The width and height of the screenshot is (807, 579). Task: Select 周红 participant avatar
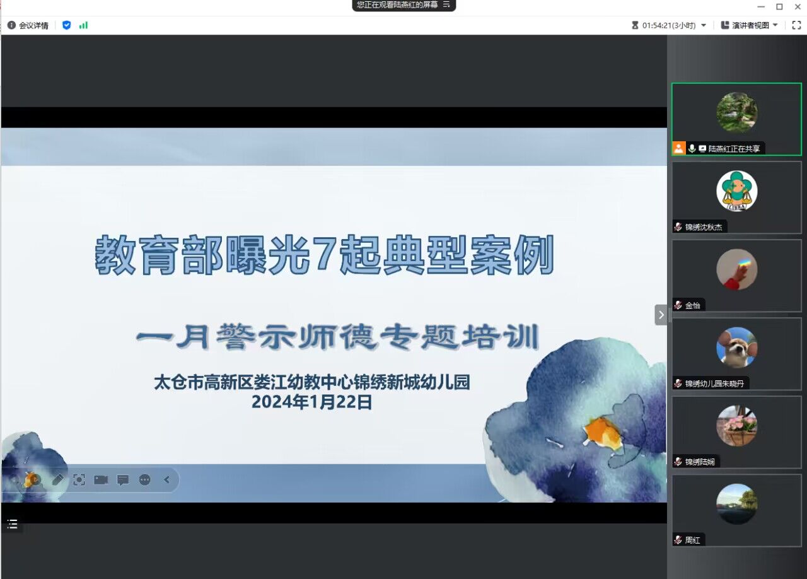tap(736, 504)
